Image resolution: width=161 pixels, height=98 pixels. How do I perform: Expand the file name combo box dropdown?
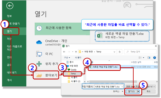(x=122, y=87)
